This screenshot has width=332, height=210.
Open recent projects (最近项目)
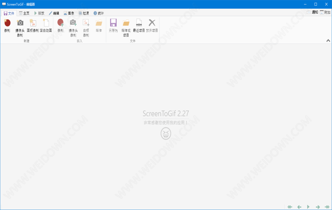[139, 26]
